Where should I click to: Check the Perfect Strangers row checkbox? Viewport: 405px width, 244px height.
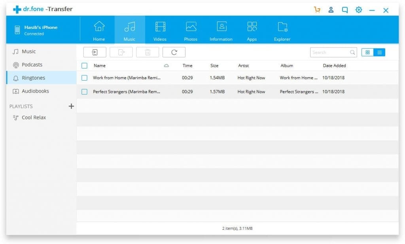tap(84, 91)
